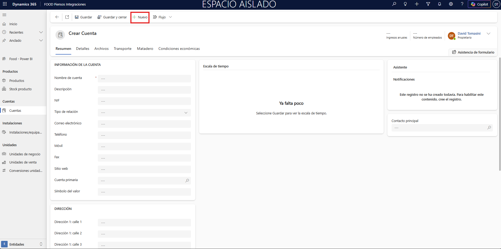Switch to the Transporte tab
The image size is (501, 249).
click(x=123, y=49)
